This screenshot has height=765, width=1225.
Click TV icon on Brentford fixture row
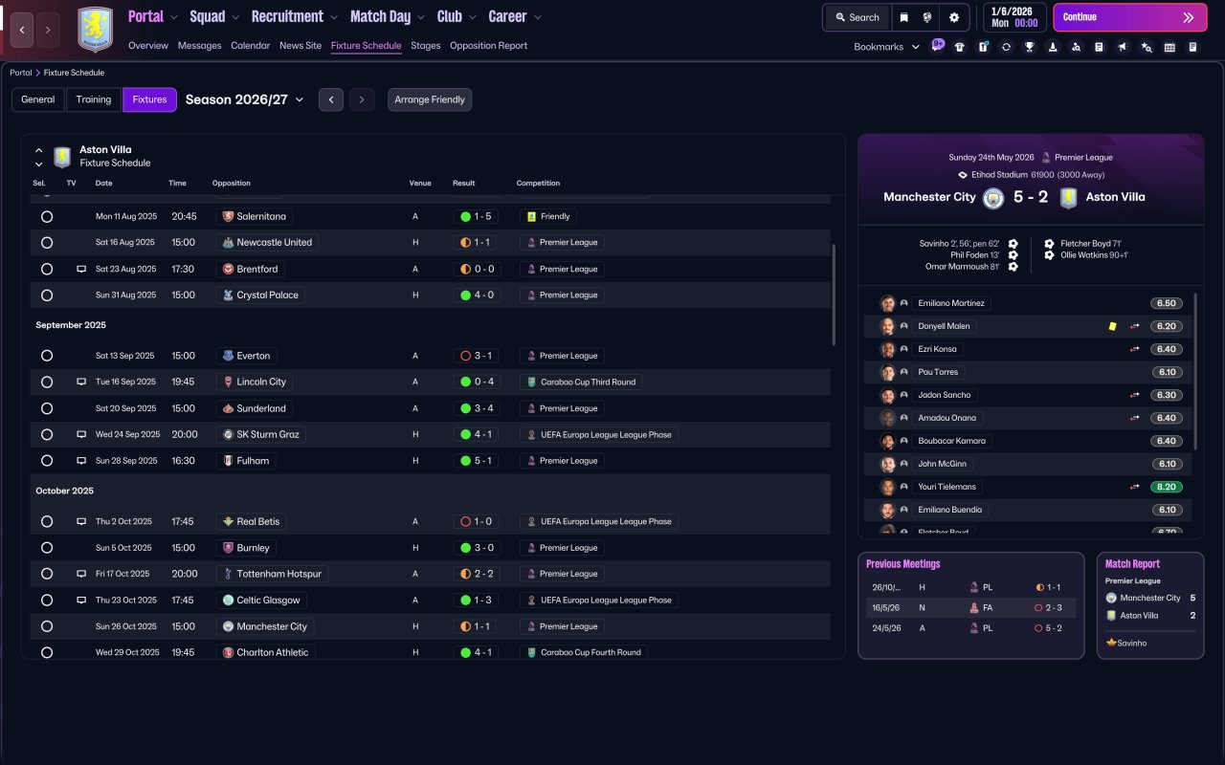click(x=81, y=270)
